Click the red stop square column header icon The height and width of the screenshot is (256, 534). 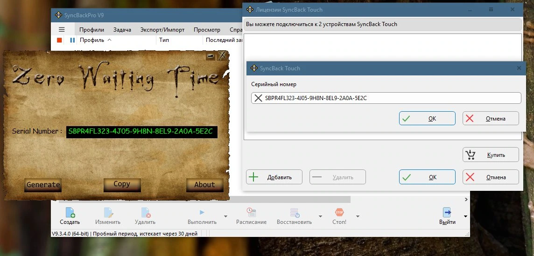[x=59, y=40]
